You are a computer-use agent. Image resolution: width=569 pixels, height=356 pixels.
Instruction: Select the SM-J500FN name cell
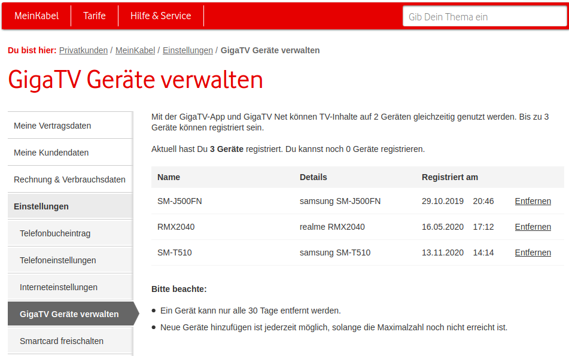tap(179, 201)
